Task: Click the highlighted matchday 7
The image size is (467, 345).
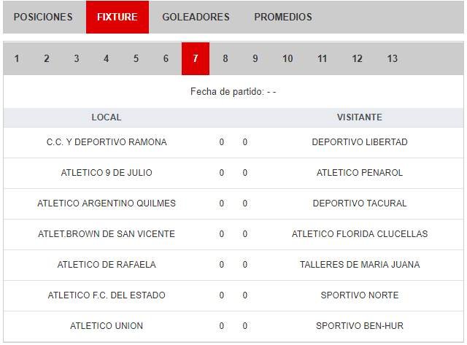Action: click(x=195, y=58)
